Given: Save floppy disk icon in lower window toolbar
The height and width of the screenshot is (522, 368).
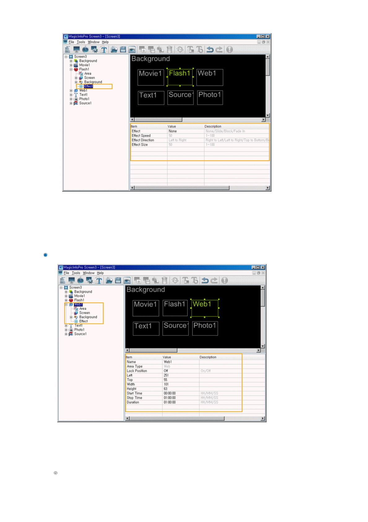Looking at the screenshot, I should click(118, 281).
